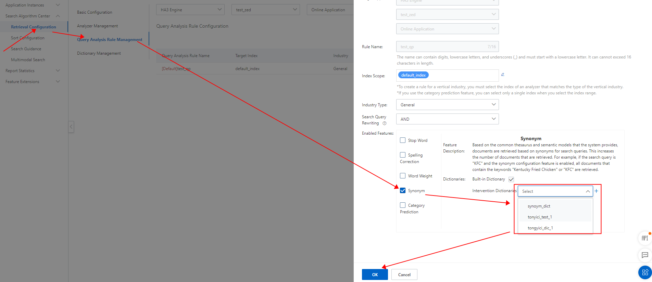Switch to Query Analysis Rule Management tab
This screenshot has height=282, width=652.
click(x=110, y=40)
